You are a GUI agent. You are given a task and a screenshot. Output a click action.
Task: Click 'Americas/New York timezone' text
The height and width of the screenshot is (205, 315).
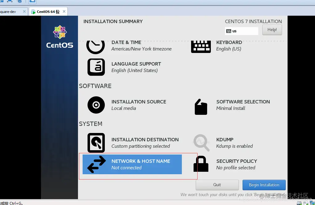141,49
